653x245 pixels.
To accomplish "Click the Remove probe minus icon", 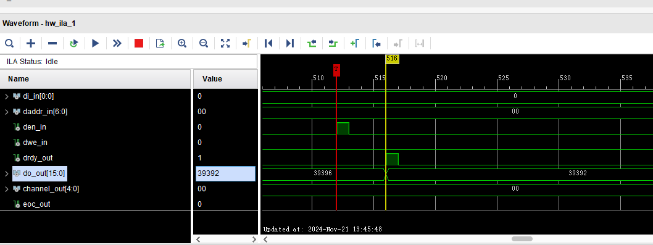I will coord(52,43).
